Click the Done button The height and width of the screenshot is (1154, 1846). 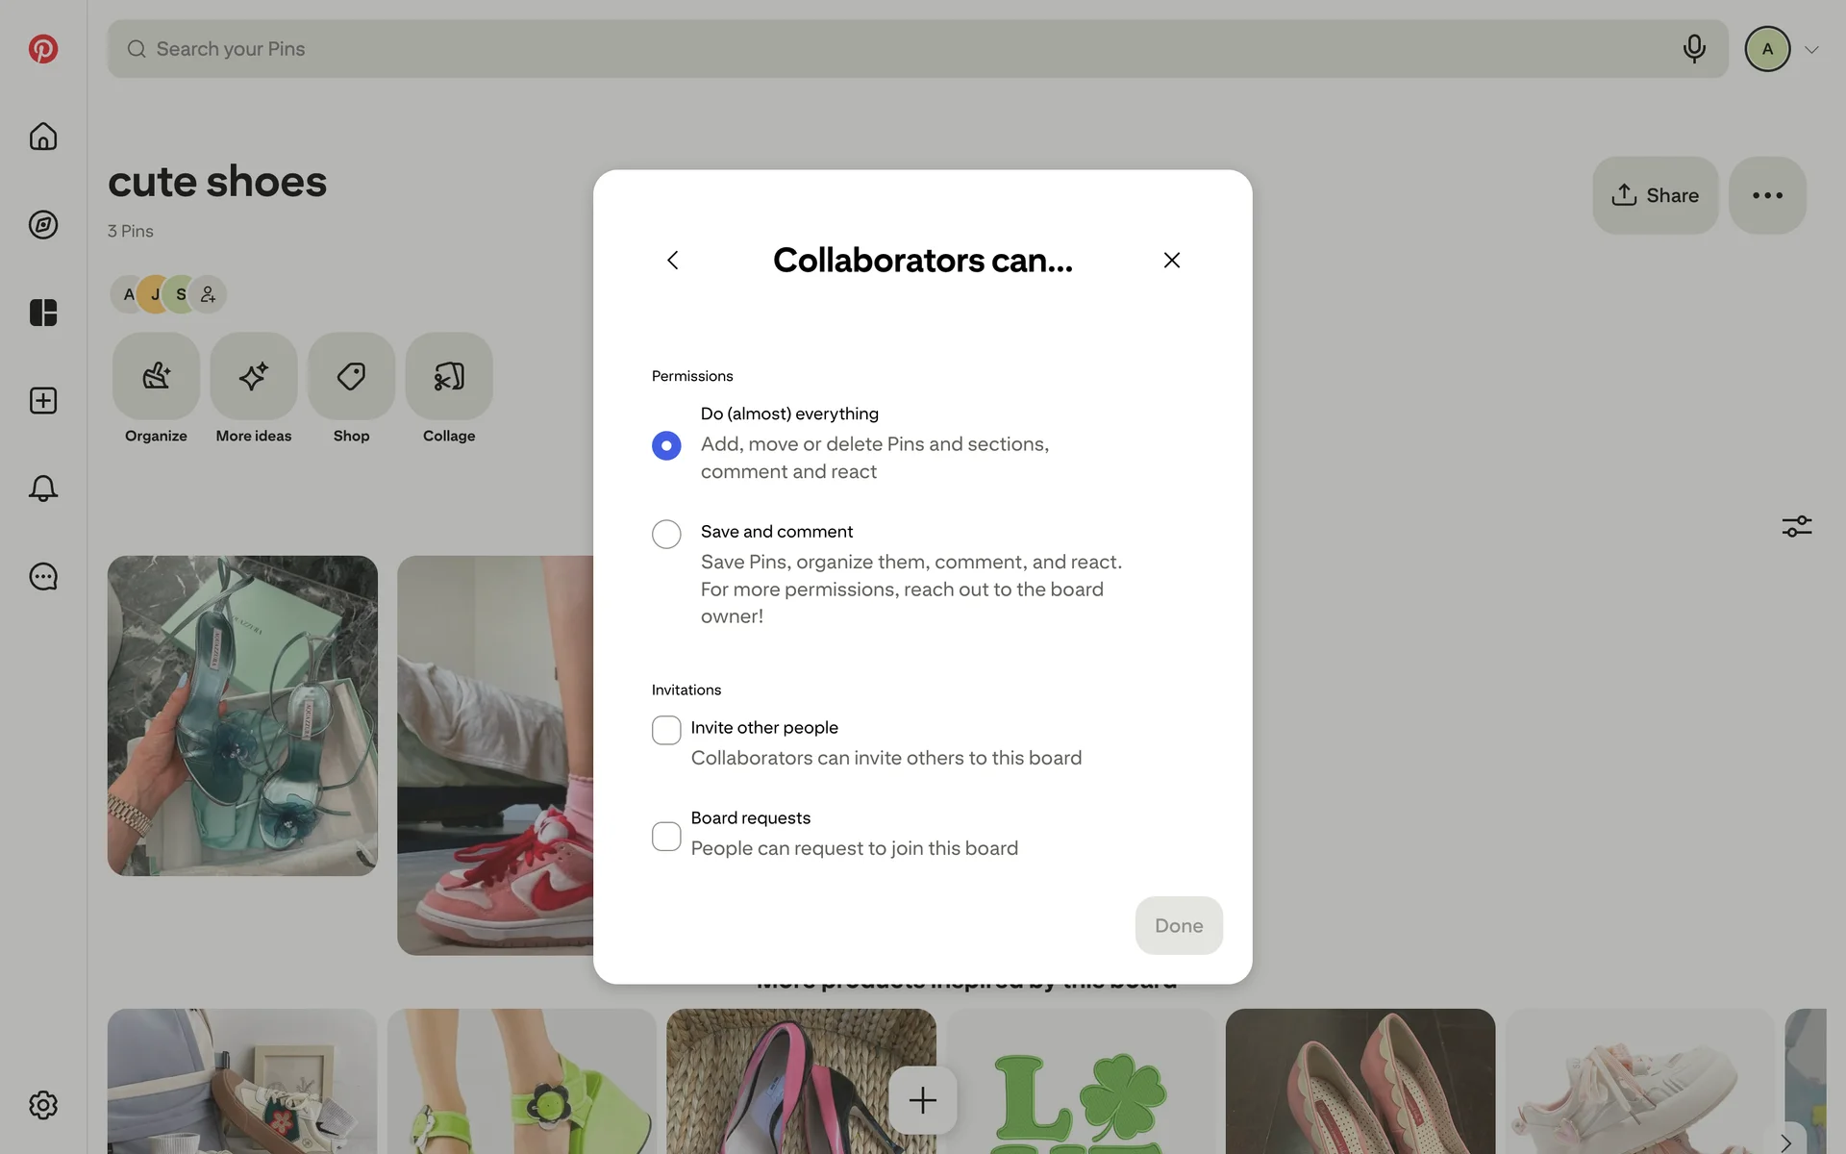point(1179,925)
